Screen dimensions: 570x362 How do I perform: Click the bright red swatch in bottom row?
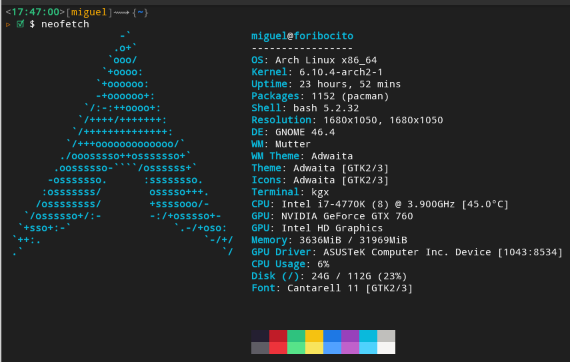pyautogui.click(x=278, y=348)
